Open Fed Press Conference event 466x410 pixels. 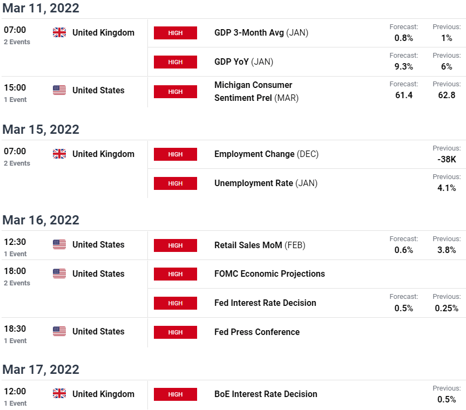257,332
